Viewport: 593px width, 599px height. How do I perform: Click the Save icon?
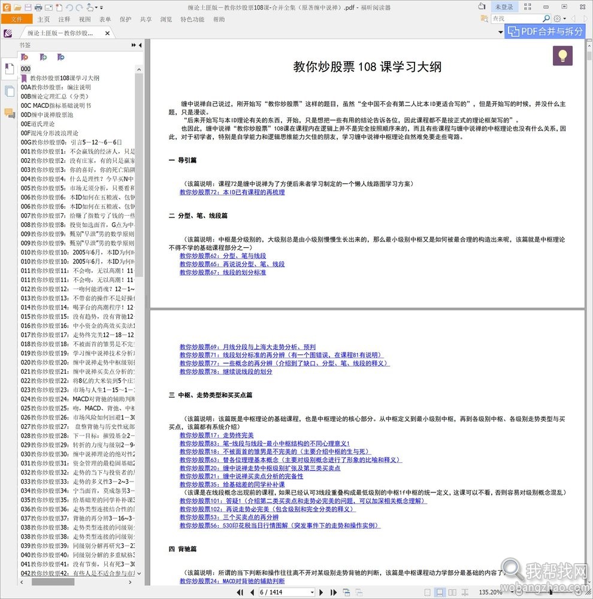pos(28,8)
